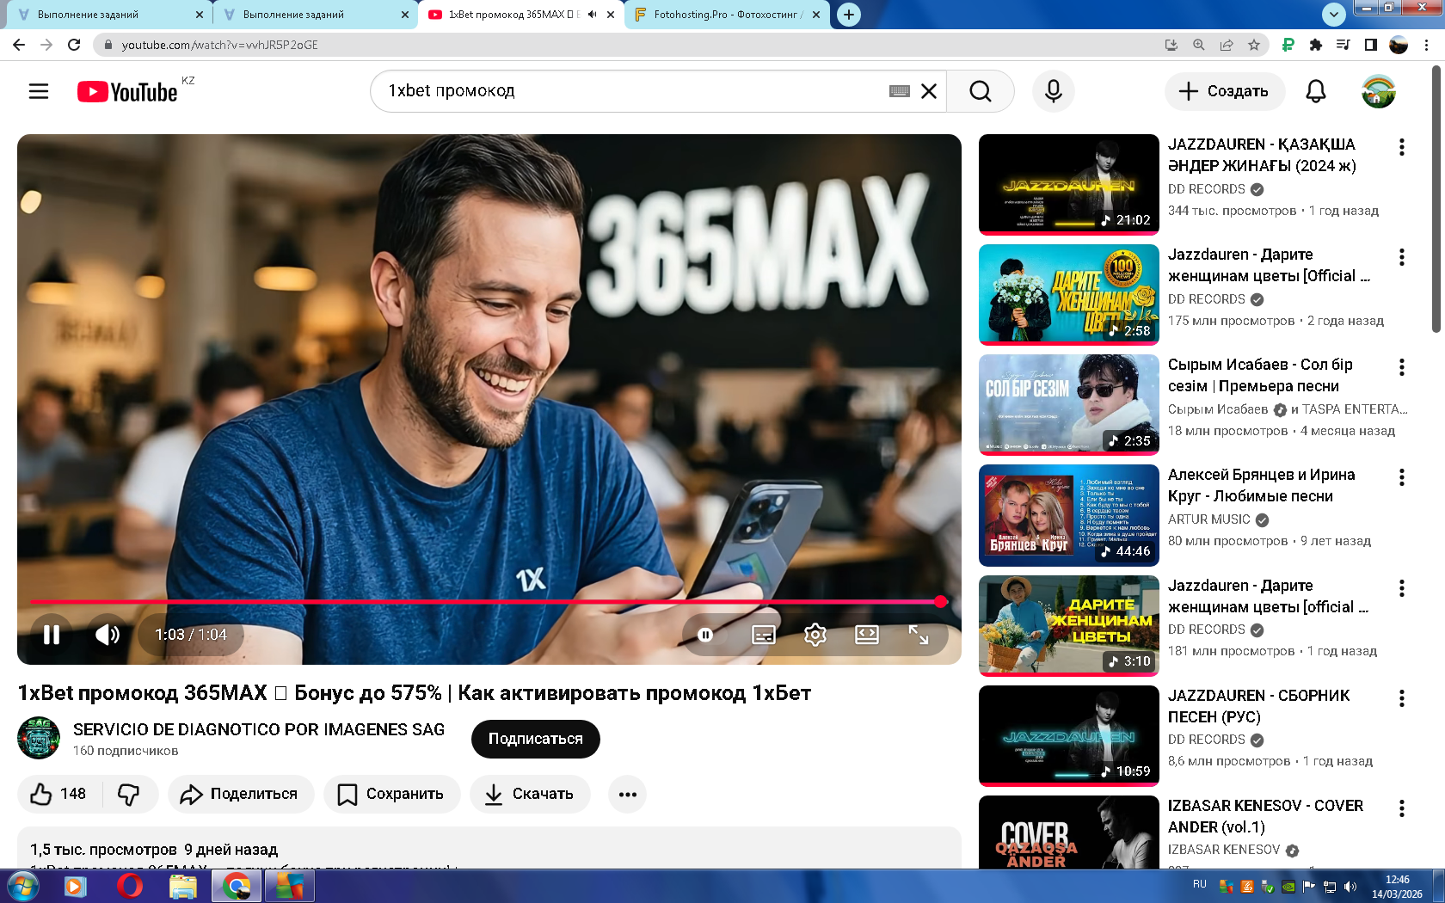The image size is (1445, 903).
Task: Switch to Fotohosting.Pro browser tab
Action: coord(727,15)
